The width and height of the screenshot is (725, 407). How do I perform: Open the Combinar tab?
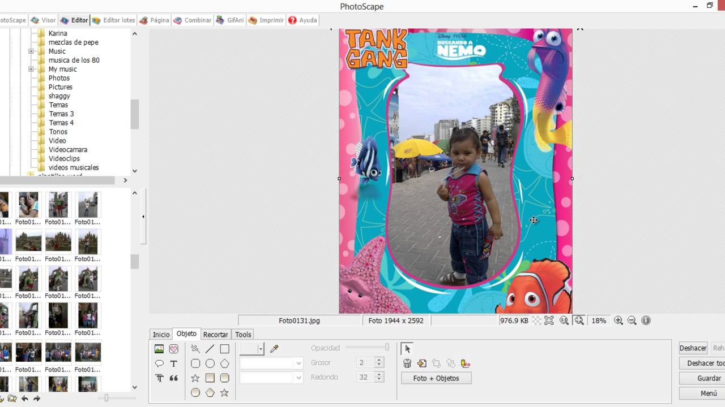coord(193,20)
